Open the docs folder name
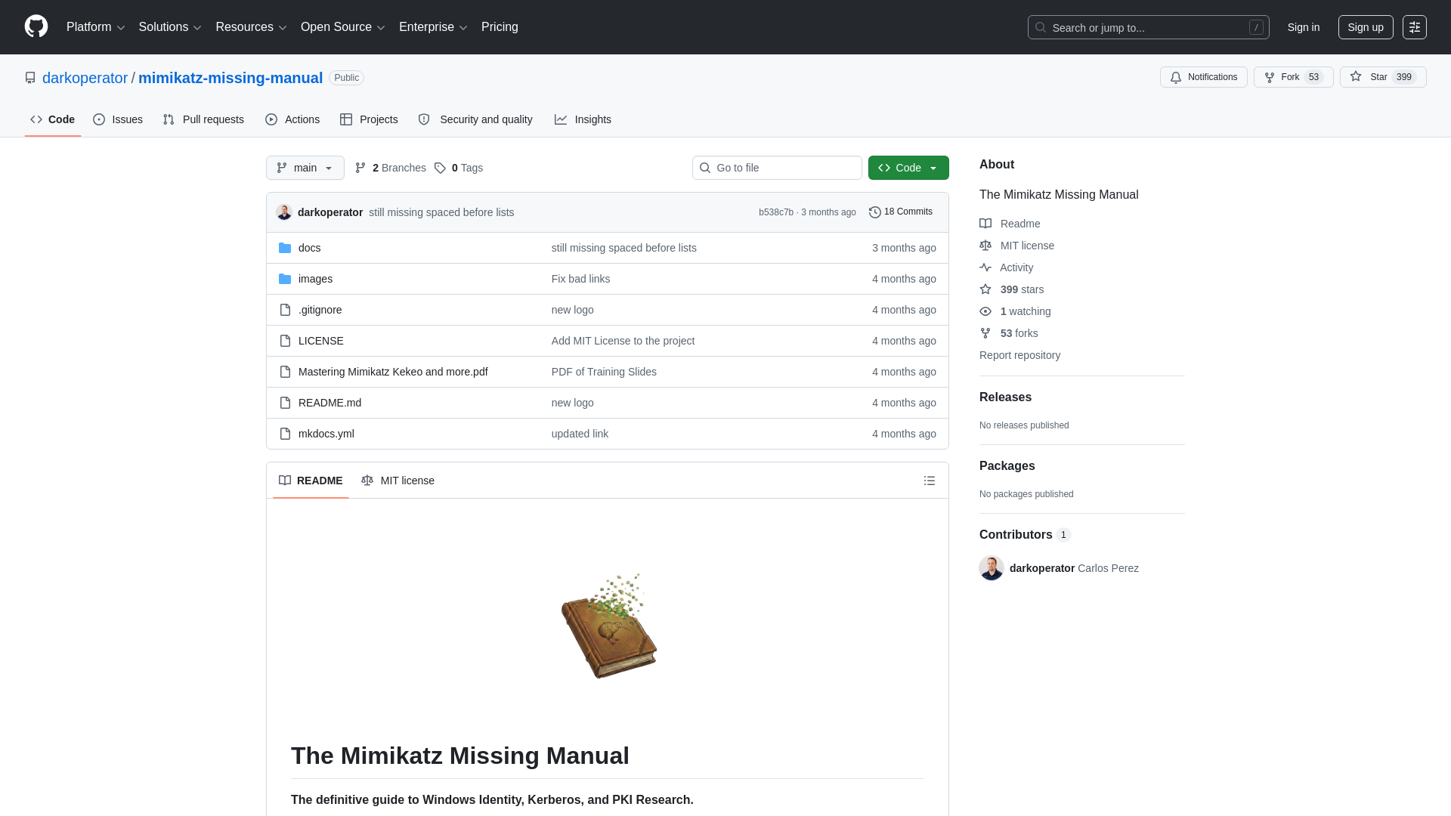The width and height of the screenshot is (1451, 816). tap(309, 248)
